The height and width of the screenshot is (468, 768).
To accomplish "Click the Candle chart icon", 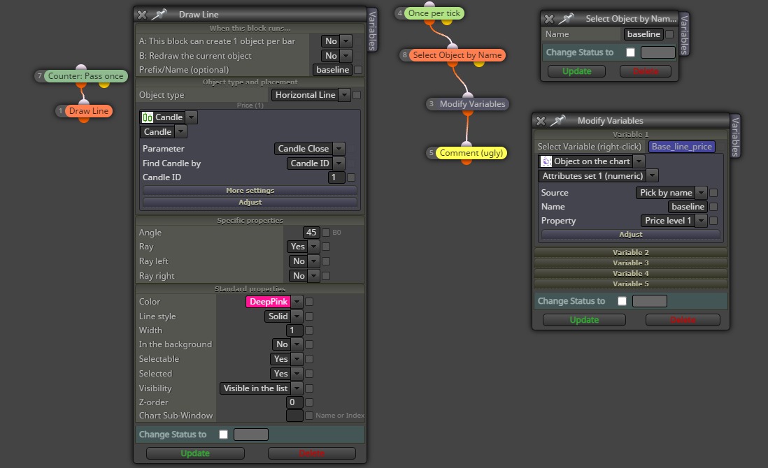I will (x=148, y=117).
